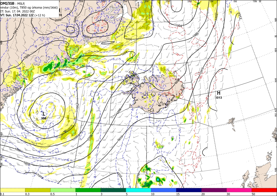Click the '1013' high pressure value

click(x=219, y=98)
